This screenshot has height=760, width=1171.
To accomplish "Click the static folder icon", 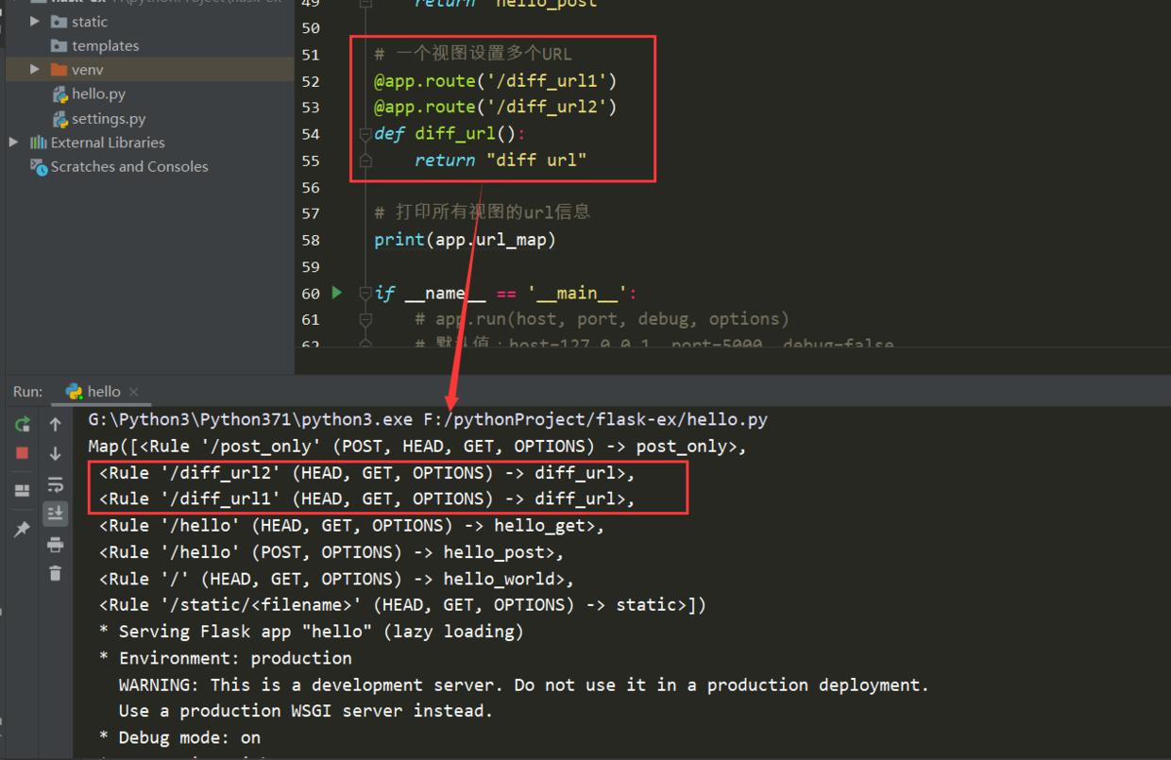I will pyautogui.click(x=59, y=21).
